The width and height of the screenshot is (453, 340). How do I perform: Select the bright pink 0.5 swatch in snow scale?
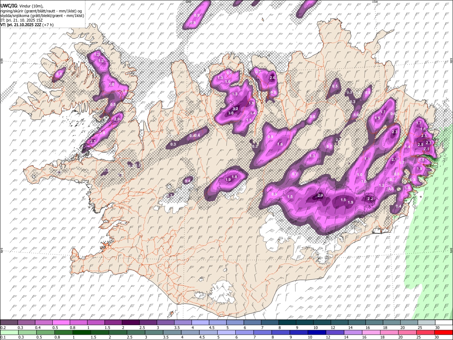61,322
